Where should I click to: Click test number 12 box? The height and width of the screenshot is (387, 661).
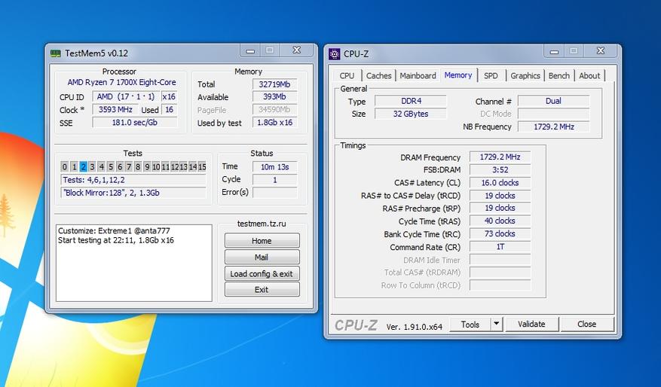[x=175, y=166]
